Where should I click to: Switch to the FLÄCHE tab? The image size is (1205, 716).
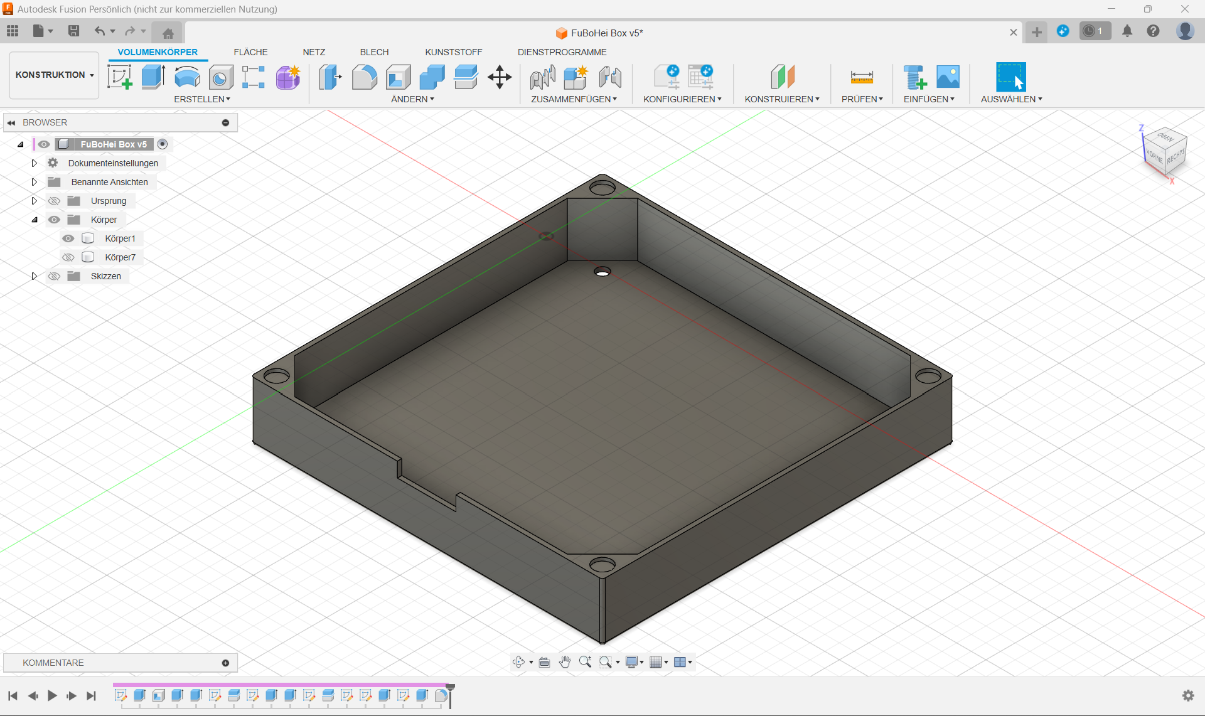click(250, 52)
